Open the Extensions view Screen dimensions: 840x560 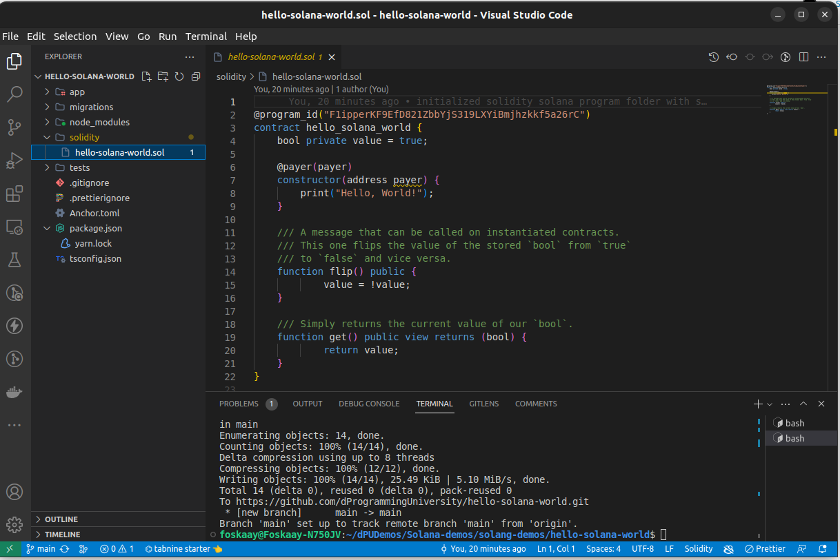(x=14, y=194)
